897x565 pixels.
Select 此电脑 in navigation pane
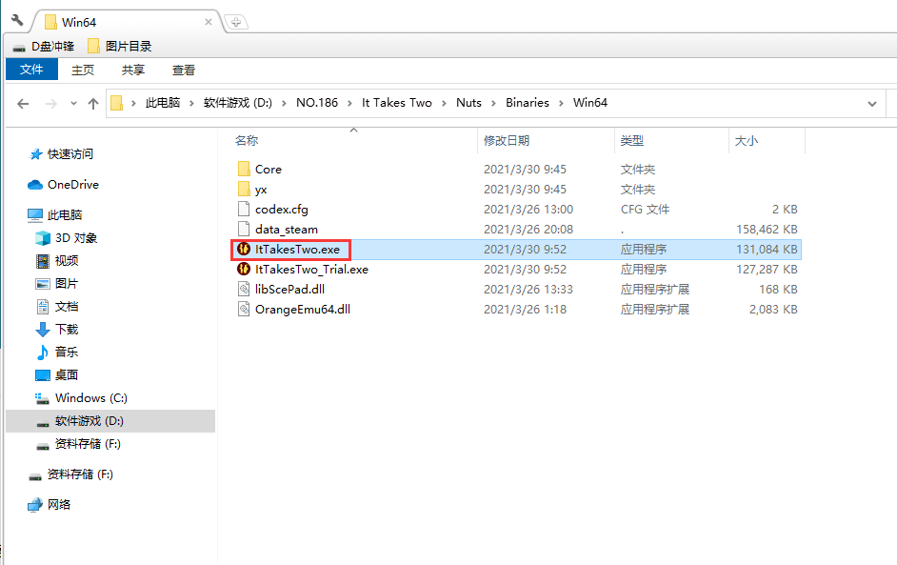coord(55,214)
